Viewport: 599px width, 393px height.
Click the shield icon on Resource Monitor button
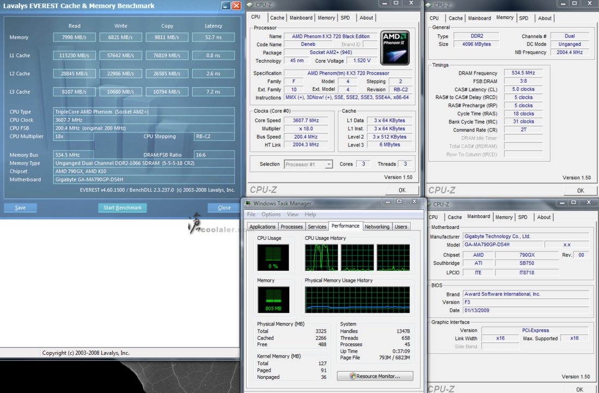353,376
